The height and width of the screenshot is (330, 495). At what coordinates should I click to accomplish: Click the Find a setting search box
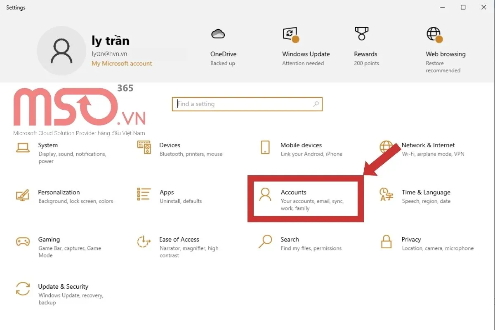point(247,104)
